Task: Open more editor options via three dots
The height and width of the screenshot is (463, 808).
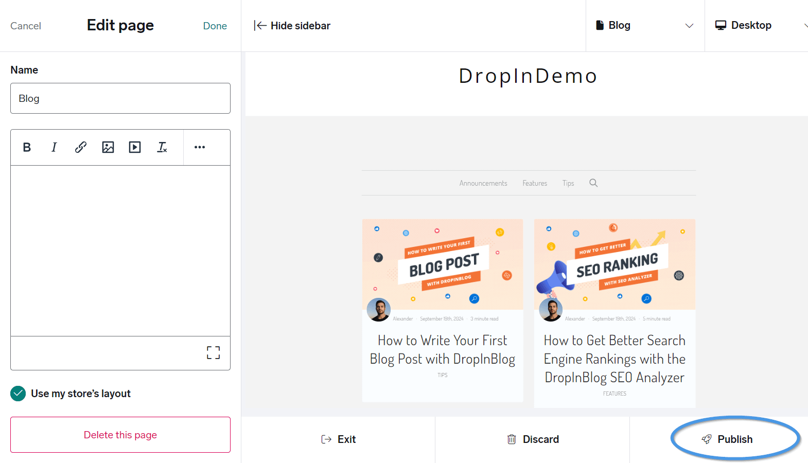Action: (200, 147)
